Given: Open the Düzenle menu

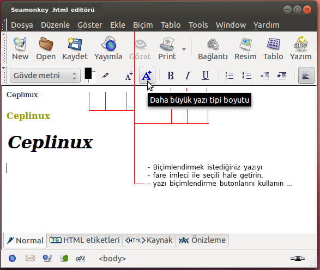Looking at the screenshot, I should point(55,25).
